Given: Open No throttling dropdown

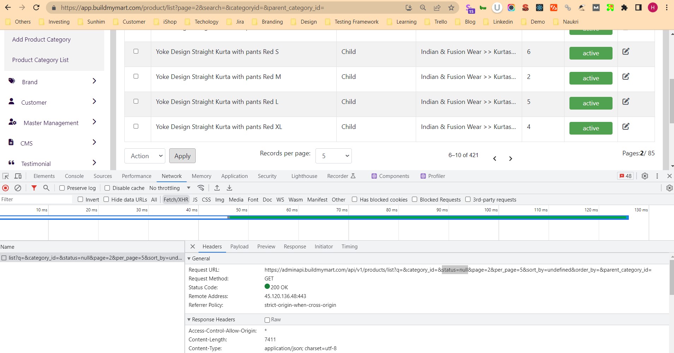Looking at the screenshot, I should pyautogui.click(x=170, y=188).
